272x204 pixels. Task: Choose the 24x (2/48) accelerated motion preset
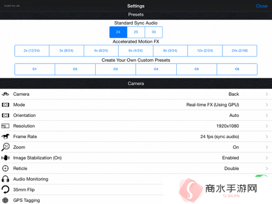pos(240,51)
